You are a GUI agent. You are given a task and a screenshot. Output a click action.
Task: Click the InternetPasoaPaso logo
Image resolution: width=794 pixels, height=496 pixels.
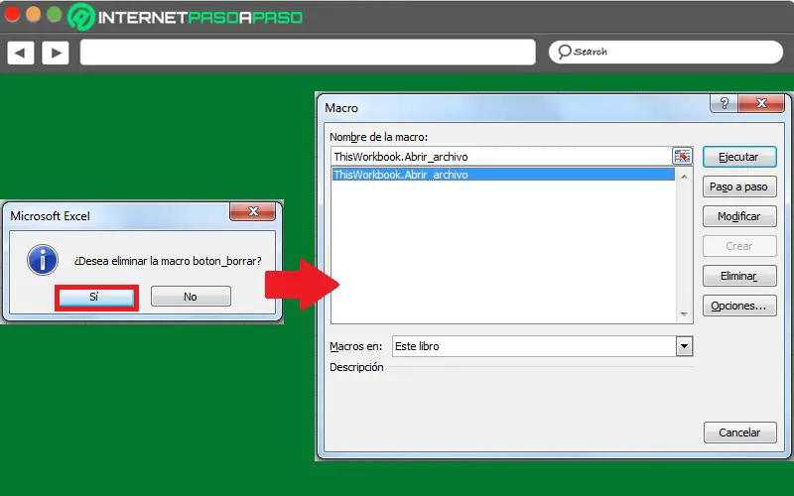pyautogui.click(x=186, y=17)
